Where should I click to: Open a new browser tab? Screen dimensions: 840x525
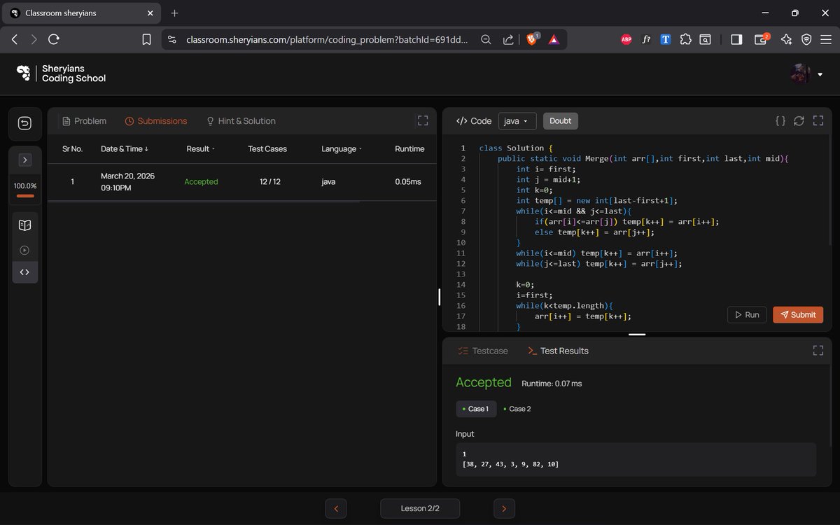(175, 13)
